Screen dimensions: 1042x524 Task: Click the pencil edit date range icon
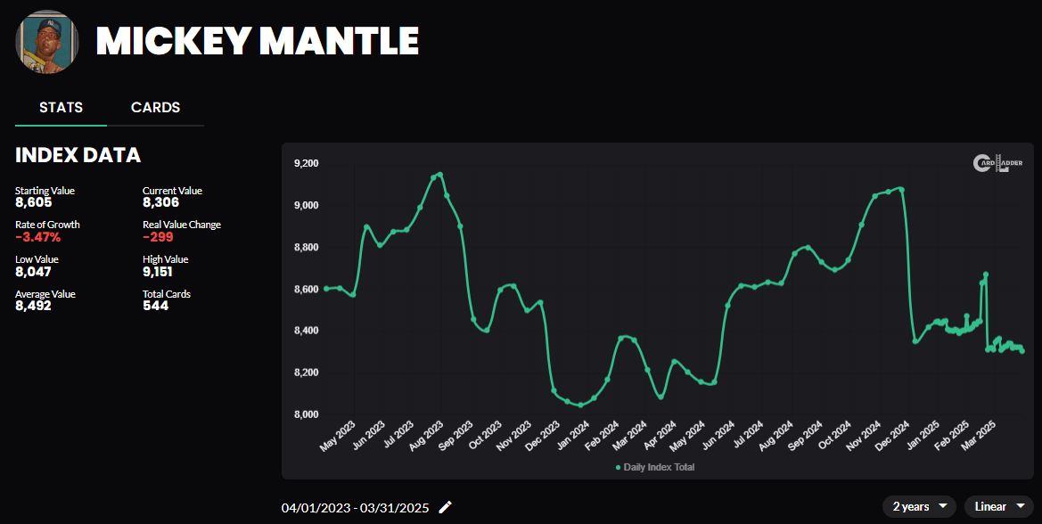coord(446,507)
